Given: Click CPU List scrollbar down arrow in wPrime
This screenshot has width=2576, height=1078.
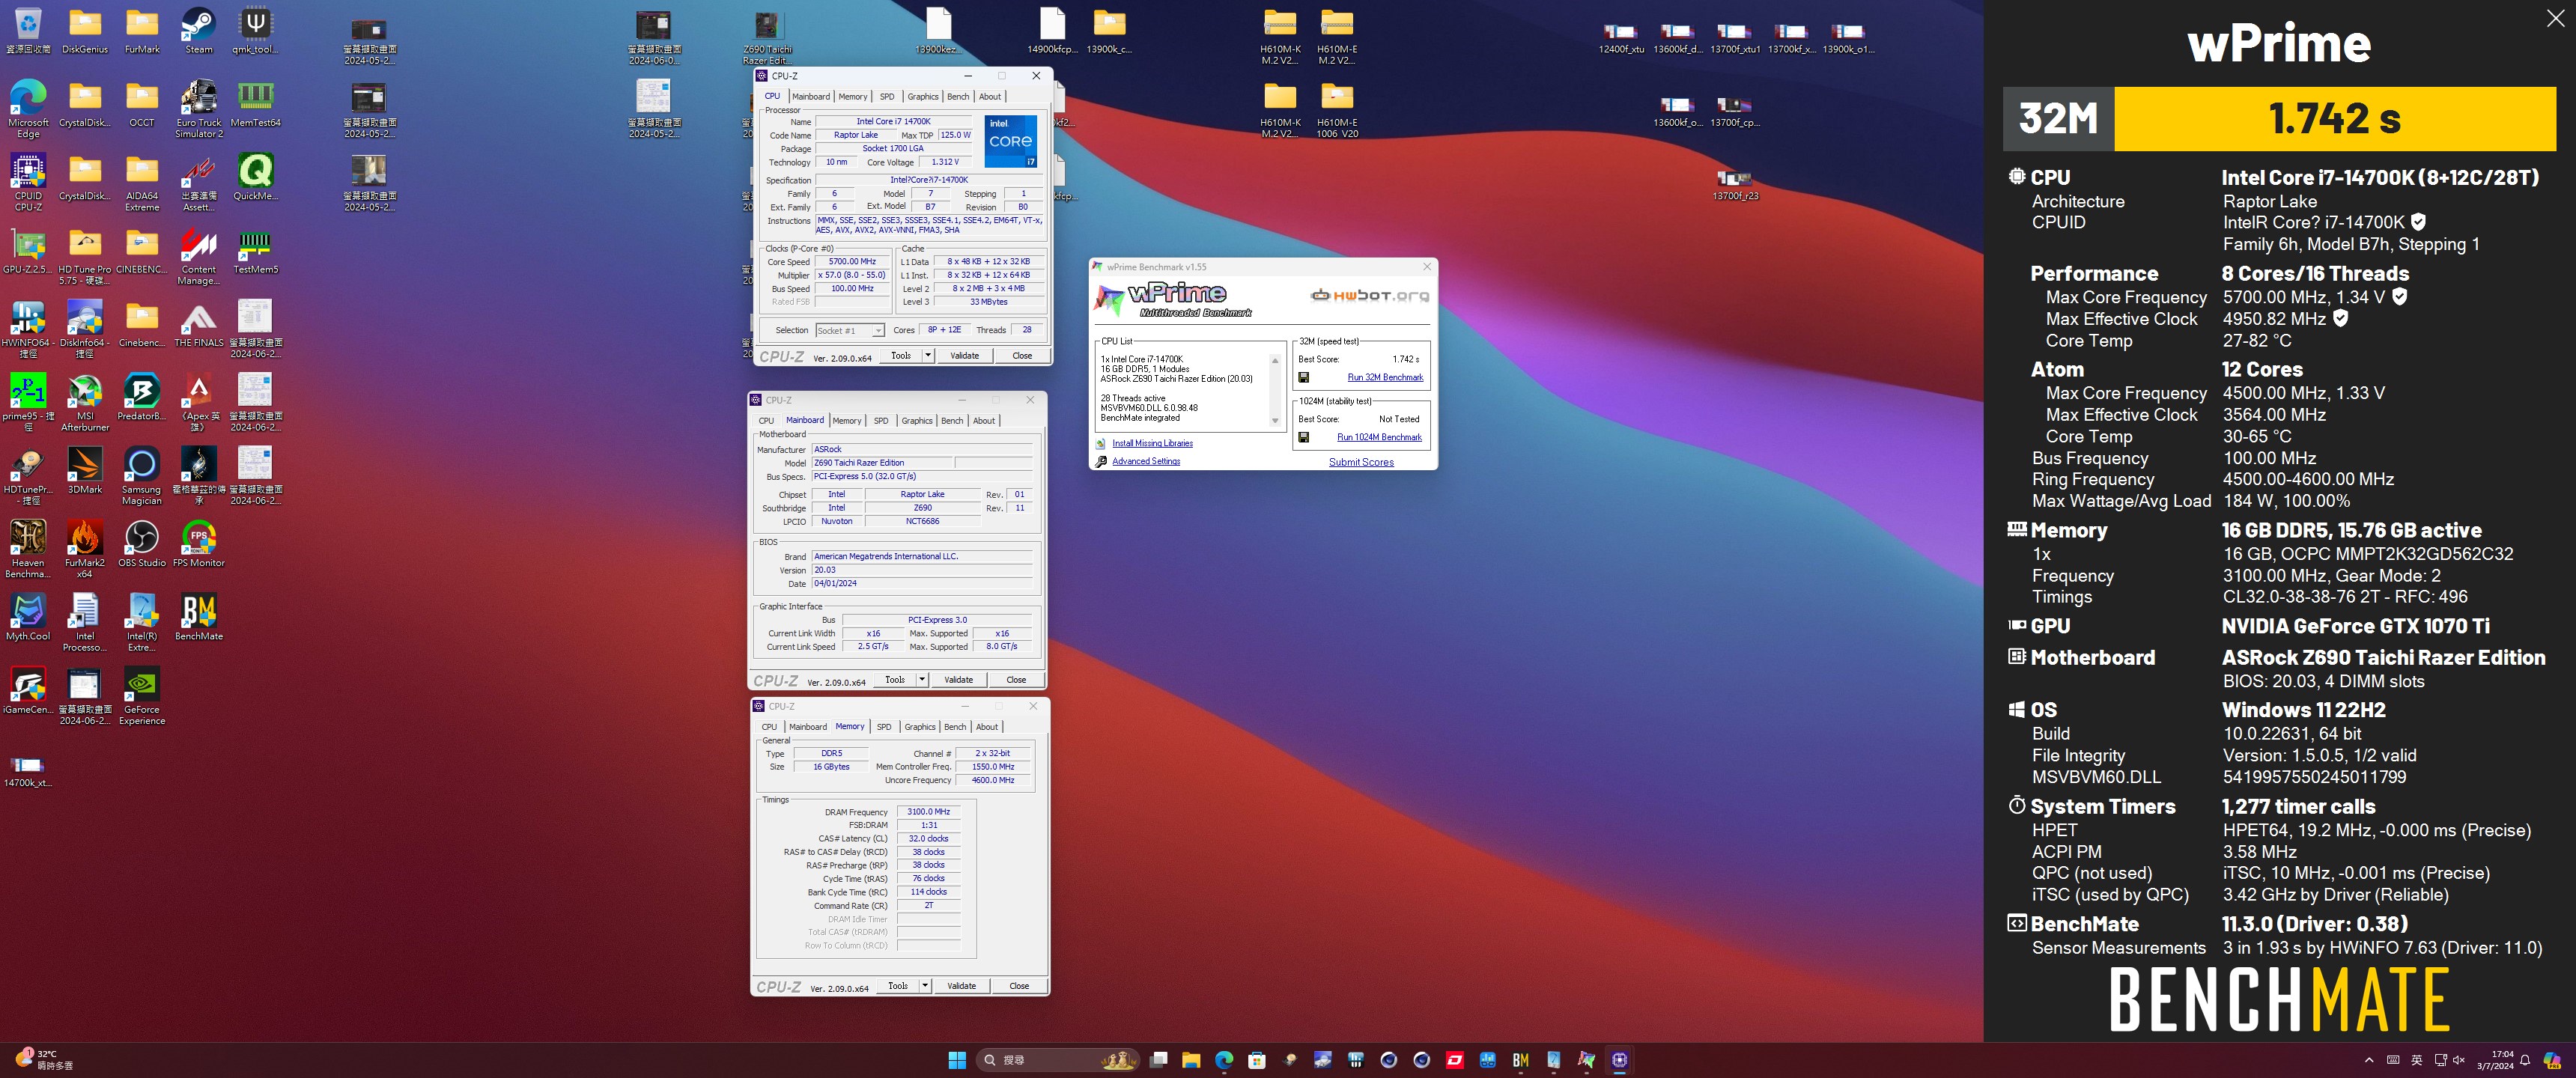Looking at the screenshot, I should pos(1275,421).
